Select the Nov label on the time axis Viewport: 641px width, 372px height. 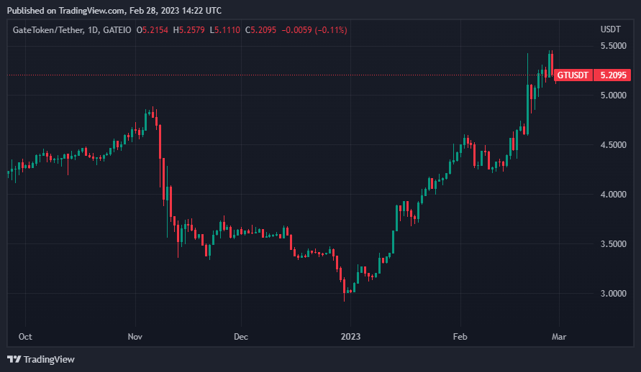pos(135,336)
